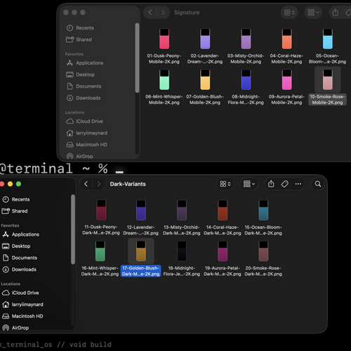Select 19-Aurora-Petal-Dark file thumbnail
Image resolution: width=351 pixels, height=351 pixels.
point(223,251)
